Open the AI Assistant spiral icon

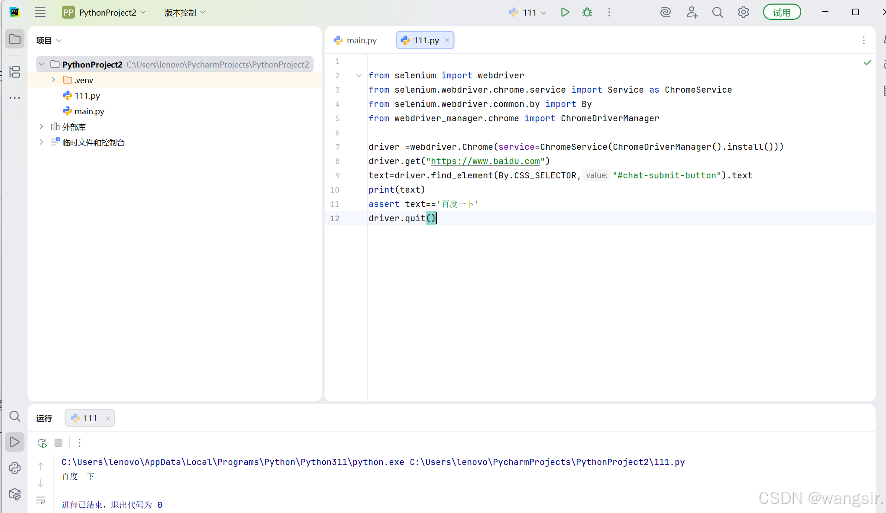click(x=666, y=12)
